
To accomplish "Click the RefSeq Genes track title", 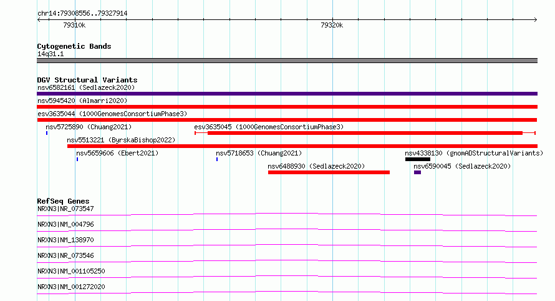I will coord(63,201).
